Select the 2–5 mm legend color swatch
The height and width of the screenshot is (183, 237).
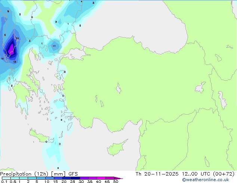[32, 178]
